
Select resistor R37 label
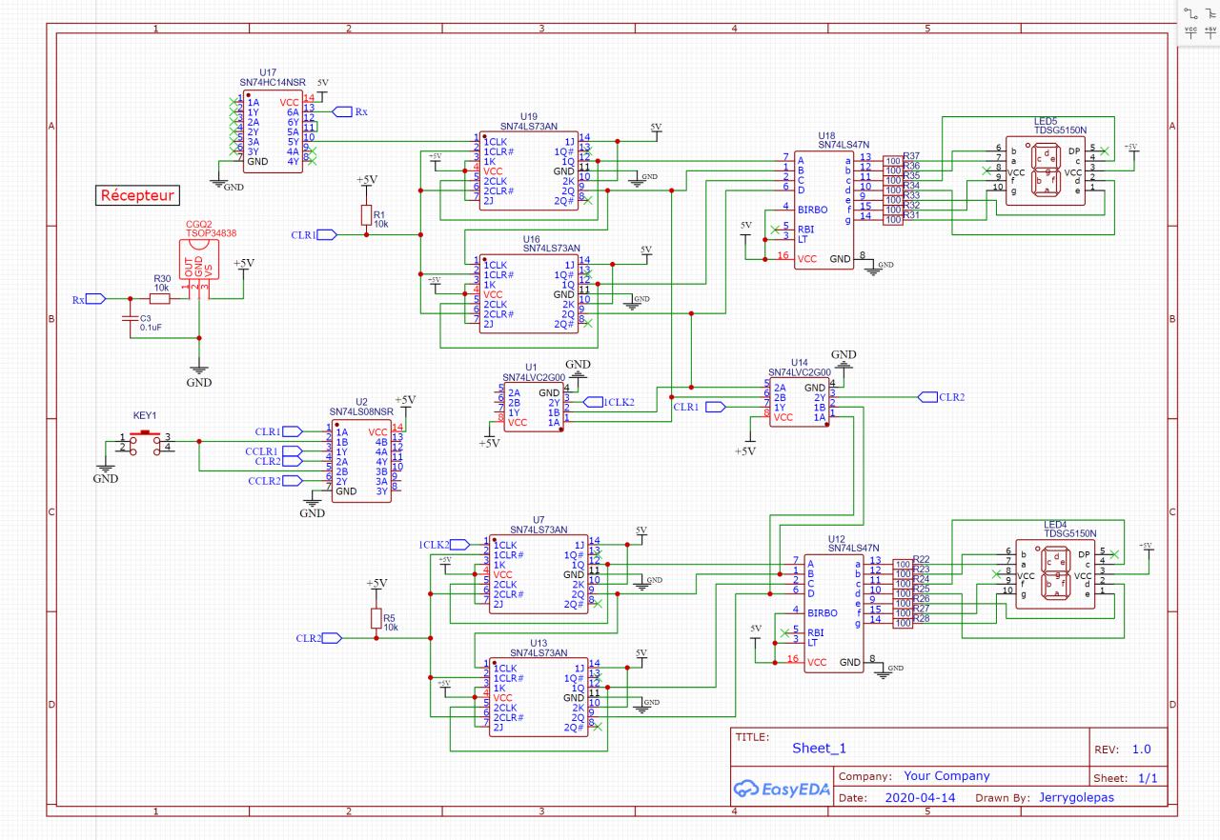[912, 156]
